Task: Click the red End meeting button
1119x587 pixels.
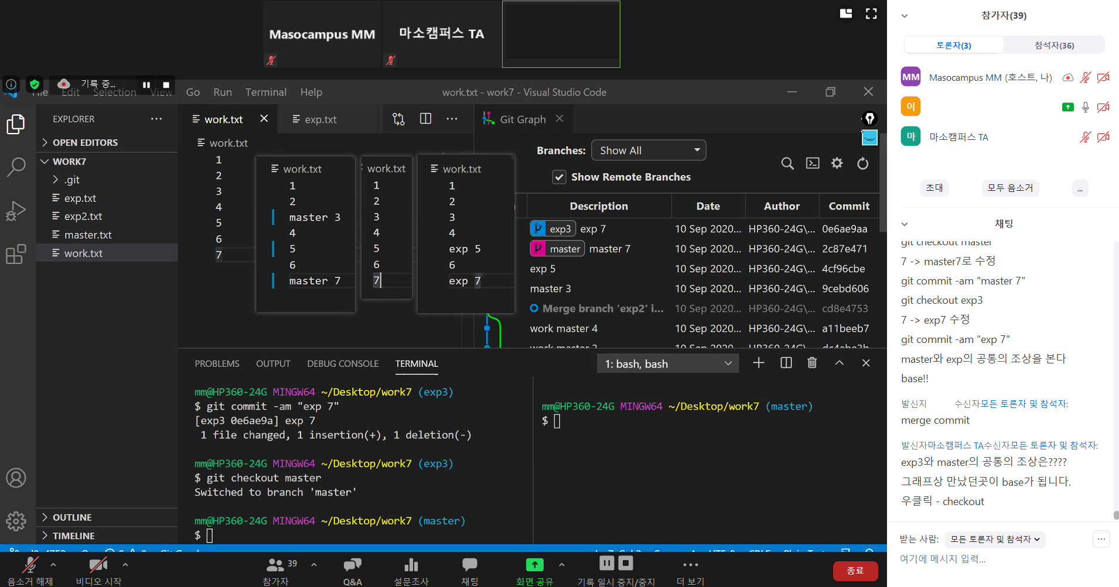Action: 855,571
